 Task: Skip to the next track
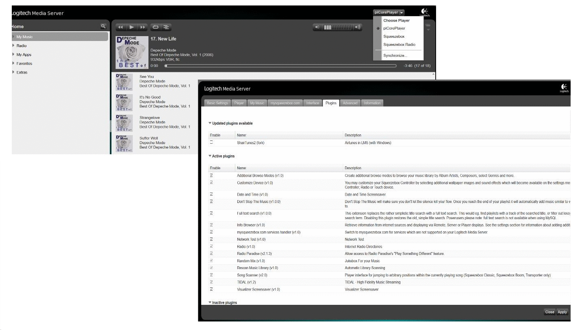pos(143,27)
